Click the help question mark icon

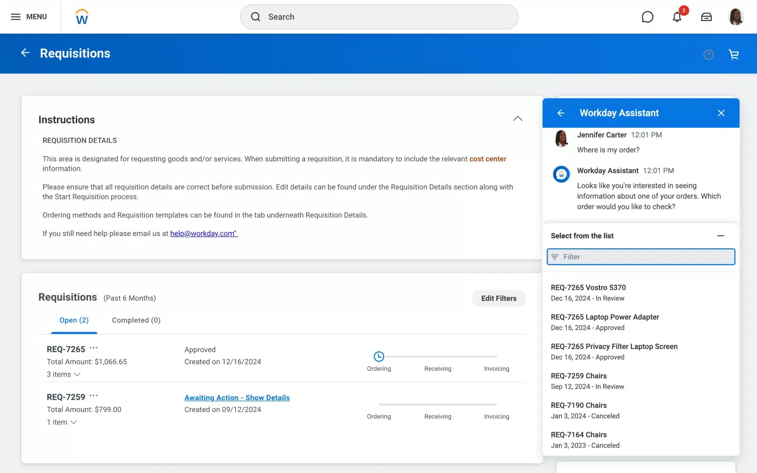pos(708,54)
